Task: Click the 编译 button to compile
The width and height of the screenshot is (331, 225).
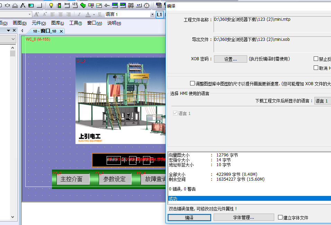Action: coord(189,217)
